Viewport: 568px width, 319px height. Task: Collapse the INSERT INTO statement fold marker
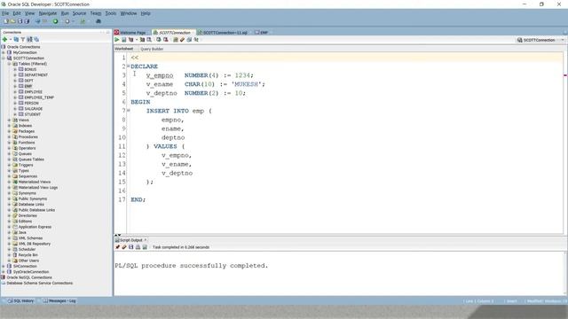(x=128, y=110)
